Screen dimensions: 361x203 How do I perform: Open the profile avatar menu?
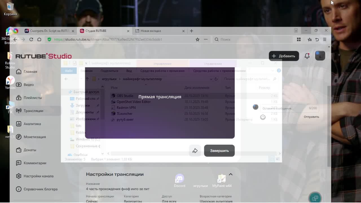(320, 56)
